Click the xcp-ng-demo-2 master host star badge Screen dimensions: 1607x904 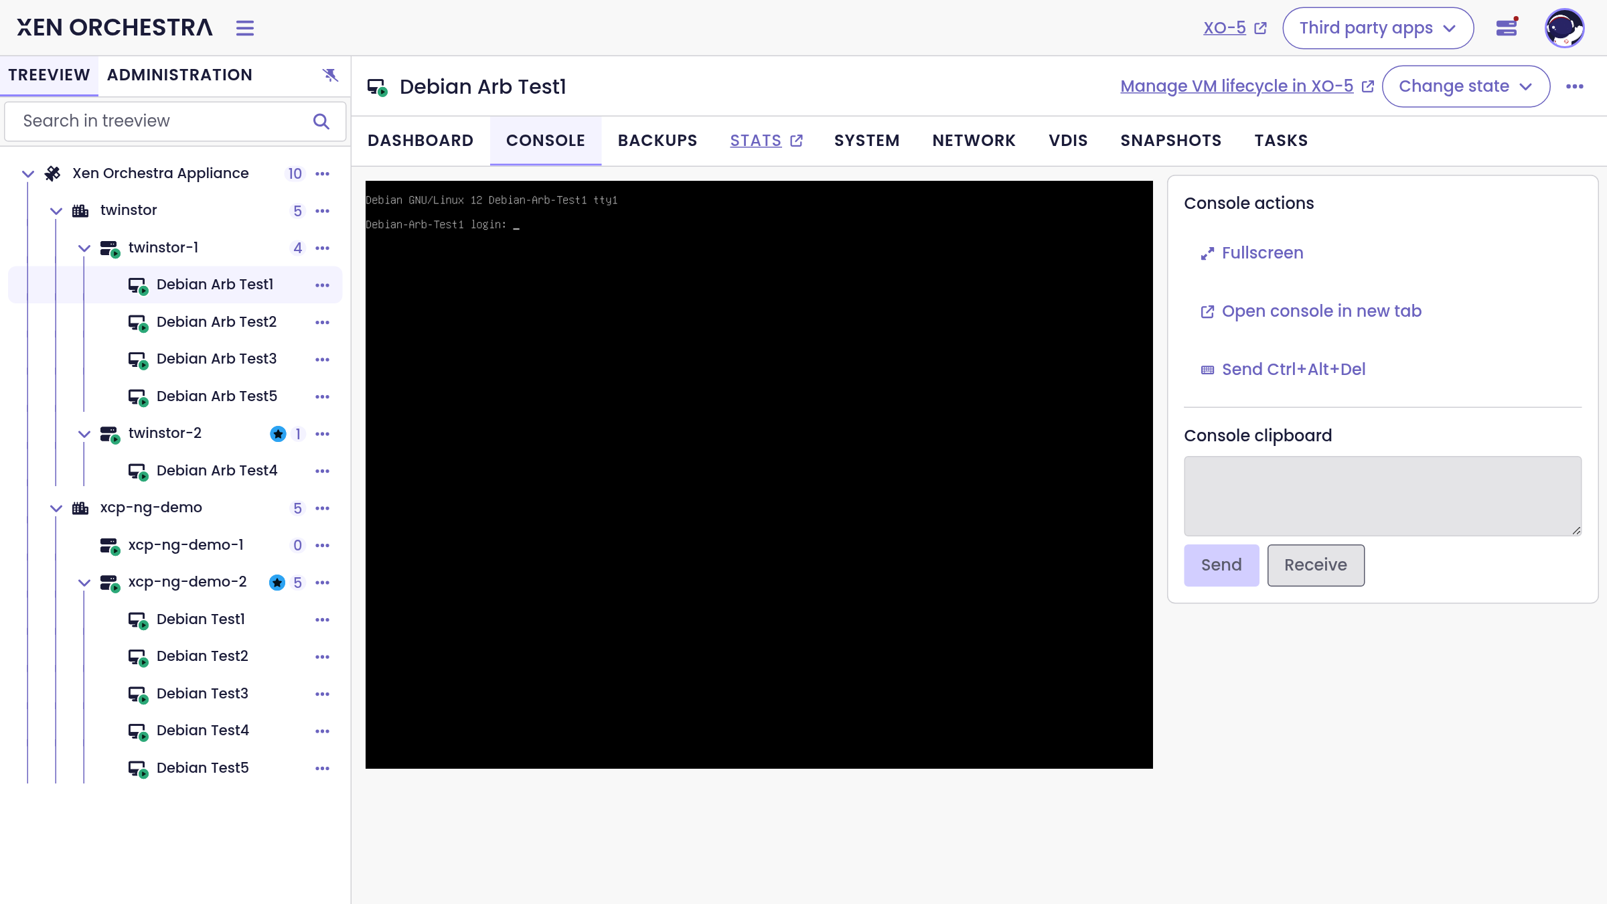[x=277, y=583]
